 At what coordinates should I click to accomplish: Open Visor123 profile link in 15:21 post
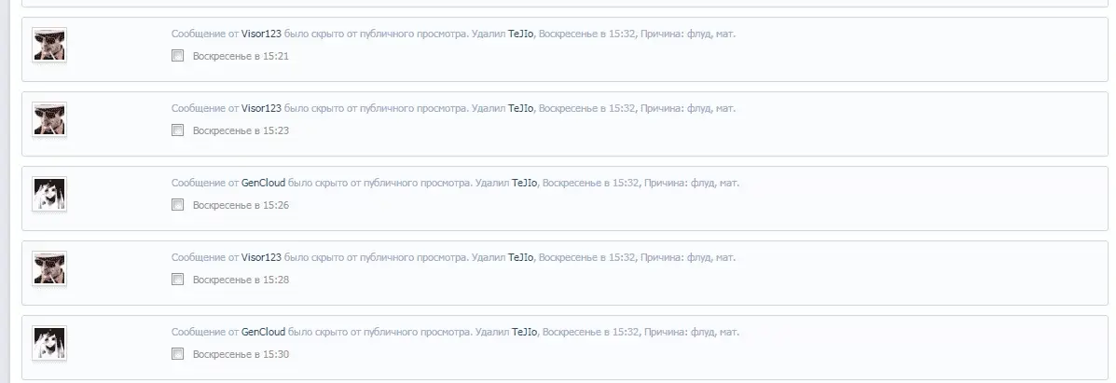point(261,34)
